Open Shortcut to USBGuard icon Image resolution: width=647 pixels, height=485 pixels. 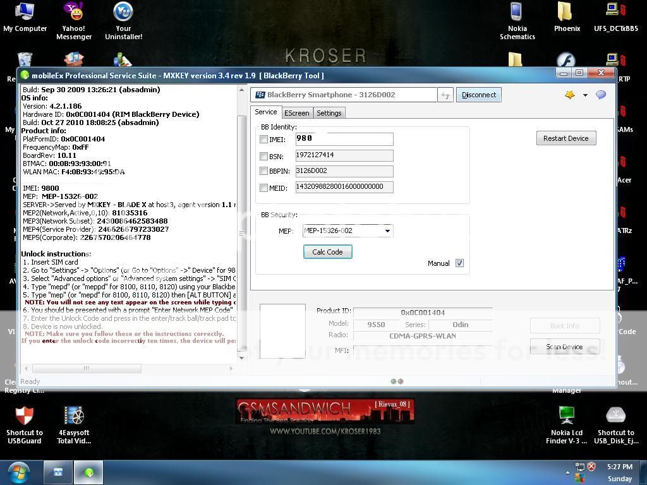click(25, 425)
